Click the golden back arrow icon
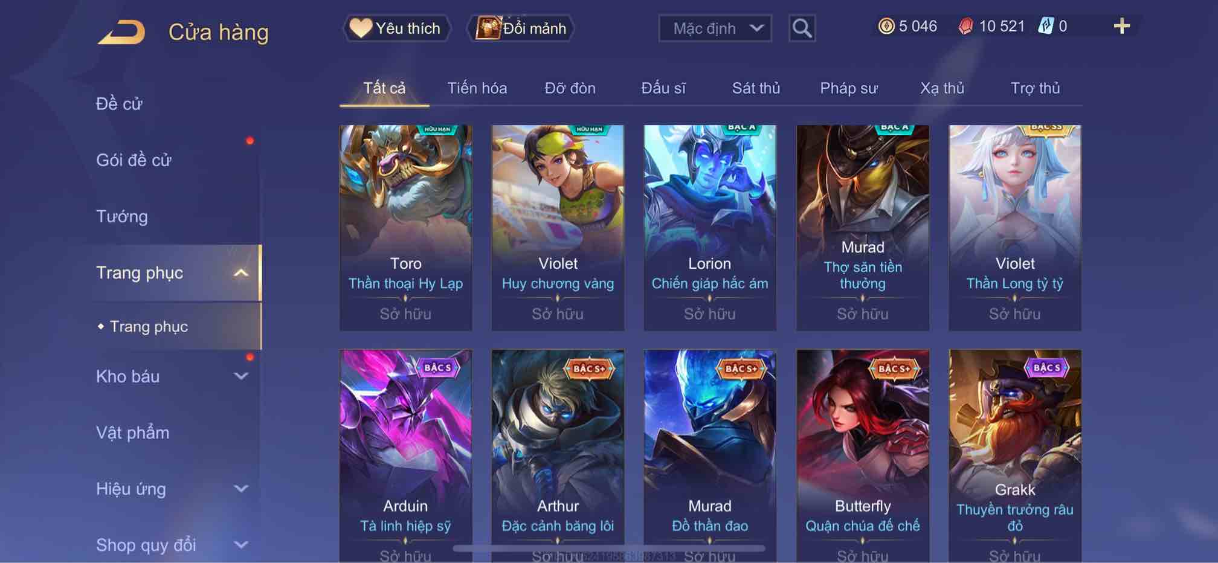 coord(122,32)
